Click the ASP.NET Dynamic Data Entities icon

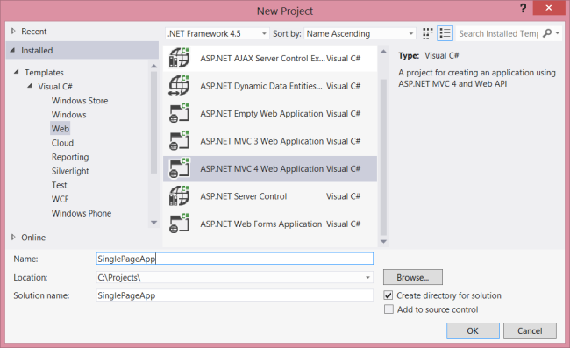pyautogui.click(x=179, y=86)
